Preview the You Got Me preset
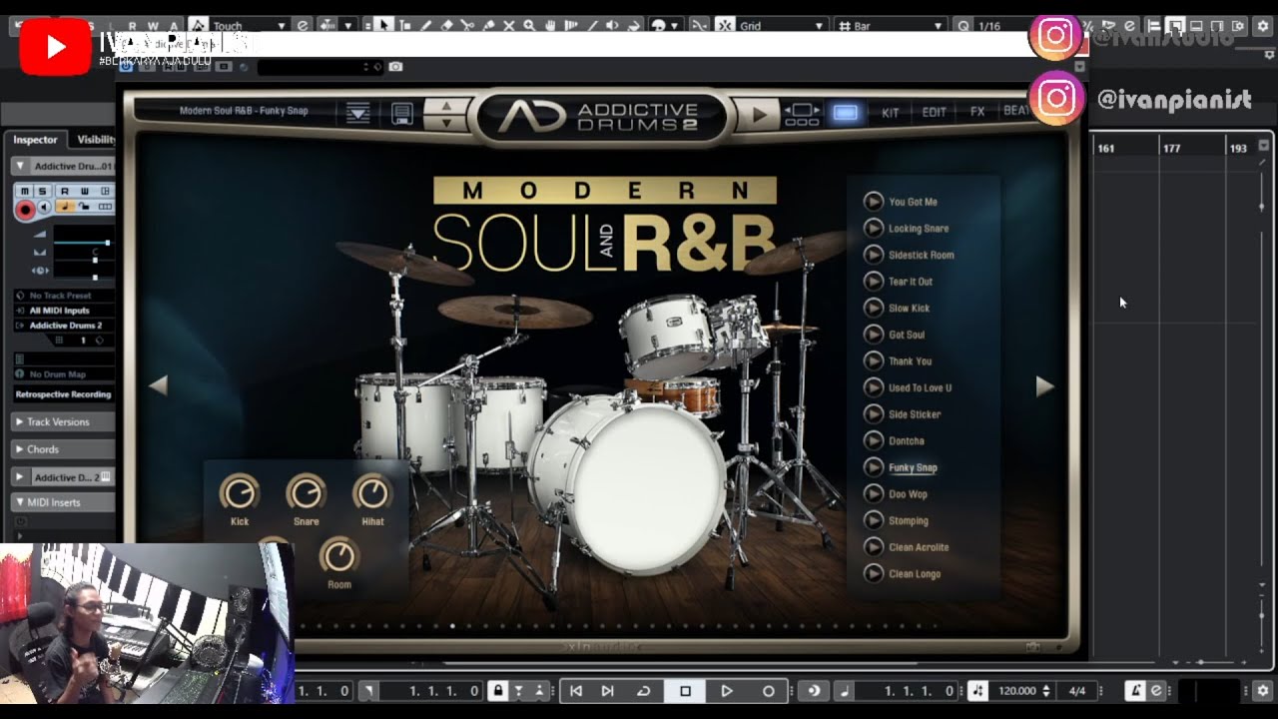Image resolution: width=1278 pixels, height=719 pixels. [874, 202]
